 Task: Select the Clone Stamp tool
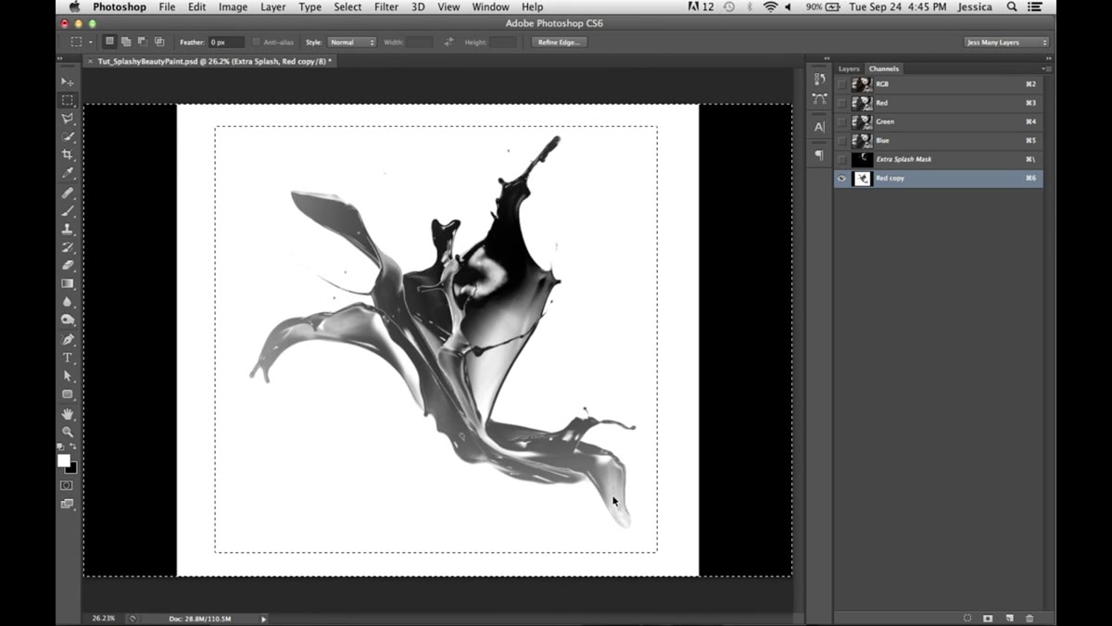(x=68, y=229)
